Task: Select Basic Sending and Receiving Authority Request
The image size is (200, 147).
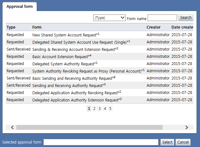Action: (72, 79)
